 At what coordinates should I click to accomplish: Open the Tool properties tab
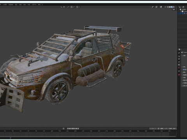point(179,53)
